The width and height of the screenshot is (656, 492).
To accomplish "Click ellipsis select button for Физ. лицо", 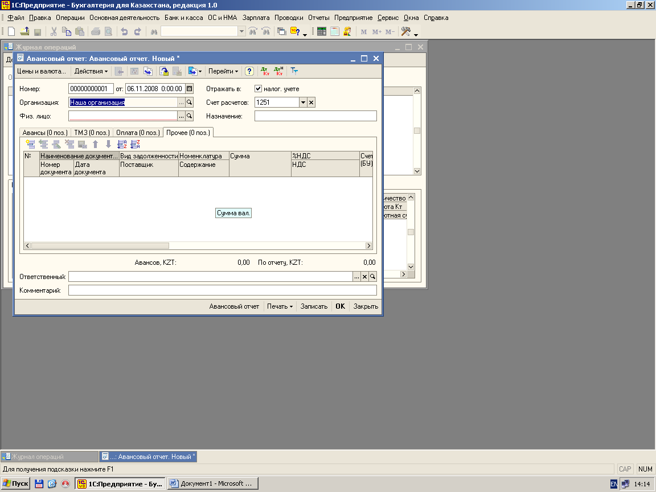I will click(x=181, y=116).
